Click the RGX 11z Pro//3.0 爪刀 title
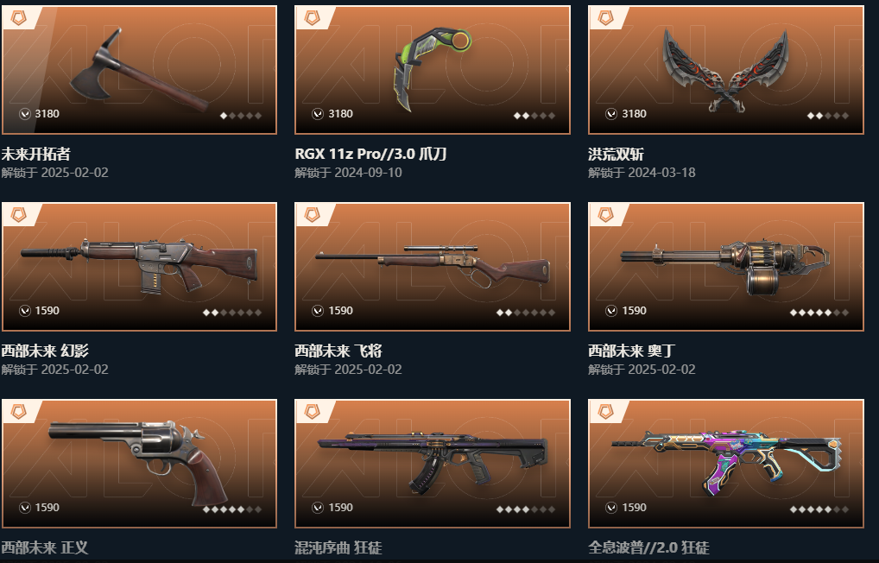879x563 pixels. pyautogui.click(x=370, y=154)
